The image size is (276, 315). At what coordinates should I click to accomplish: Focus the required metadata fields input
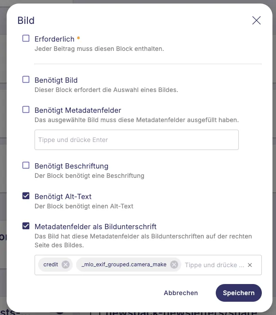[x=136, y=140]
